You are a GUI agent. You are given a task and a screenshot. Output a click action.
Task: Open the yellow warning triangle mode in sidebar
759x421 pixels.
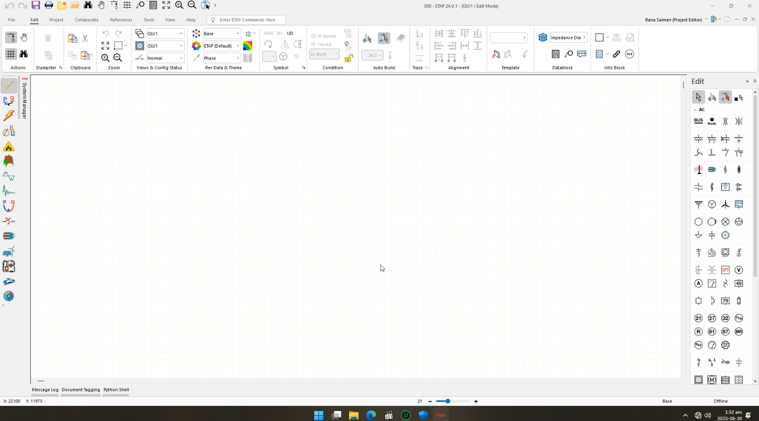click(9, 147)
